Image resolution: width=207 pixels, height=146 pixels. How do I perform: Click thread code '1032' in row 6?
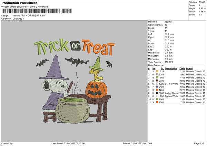tap(183, 87)
